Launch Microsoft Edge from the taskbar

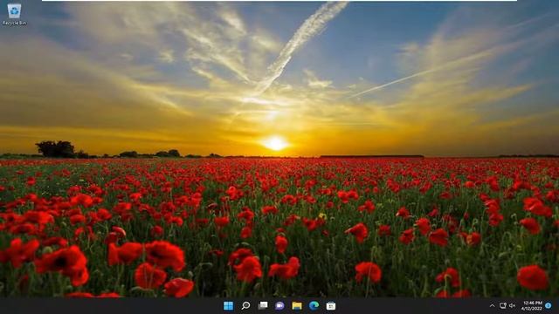pos(314,306)
